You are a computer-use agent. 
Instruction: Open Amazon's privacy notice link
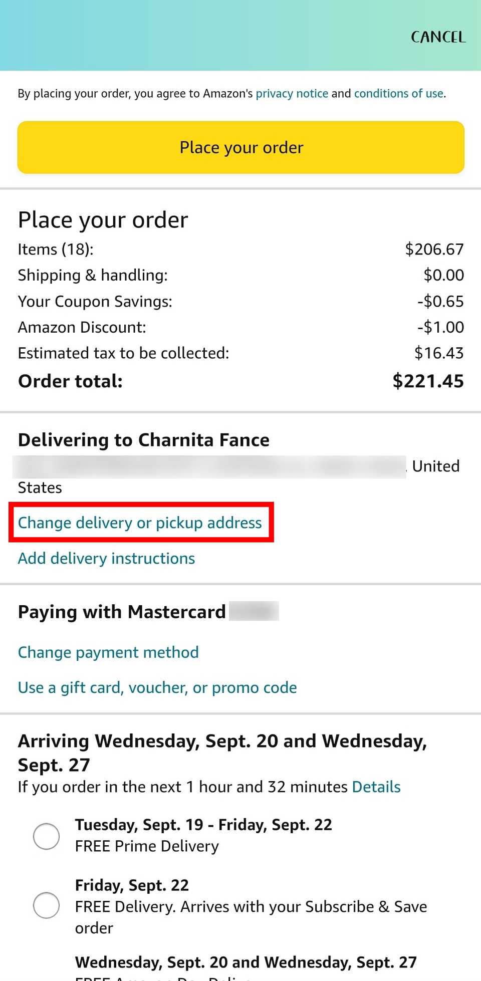pos(292,93)
